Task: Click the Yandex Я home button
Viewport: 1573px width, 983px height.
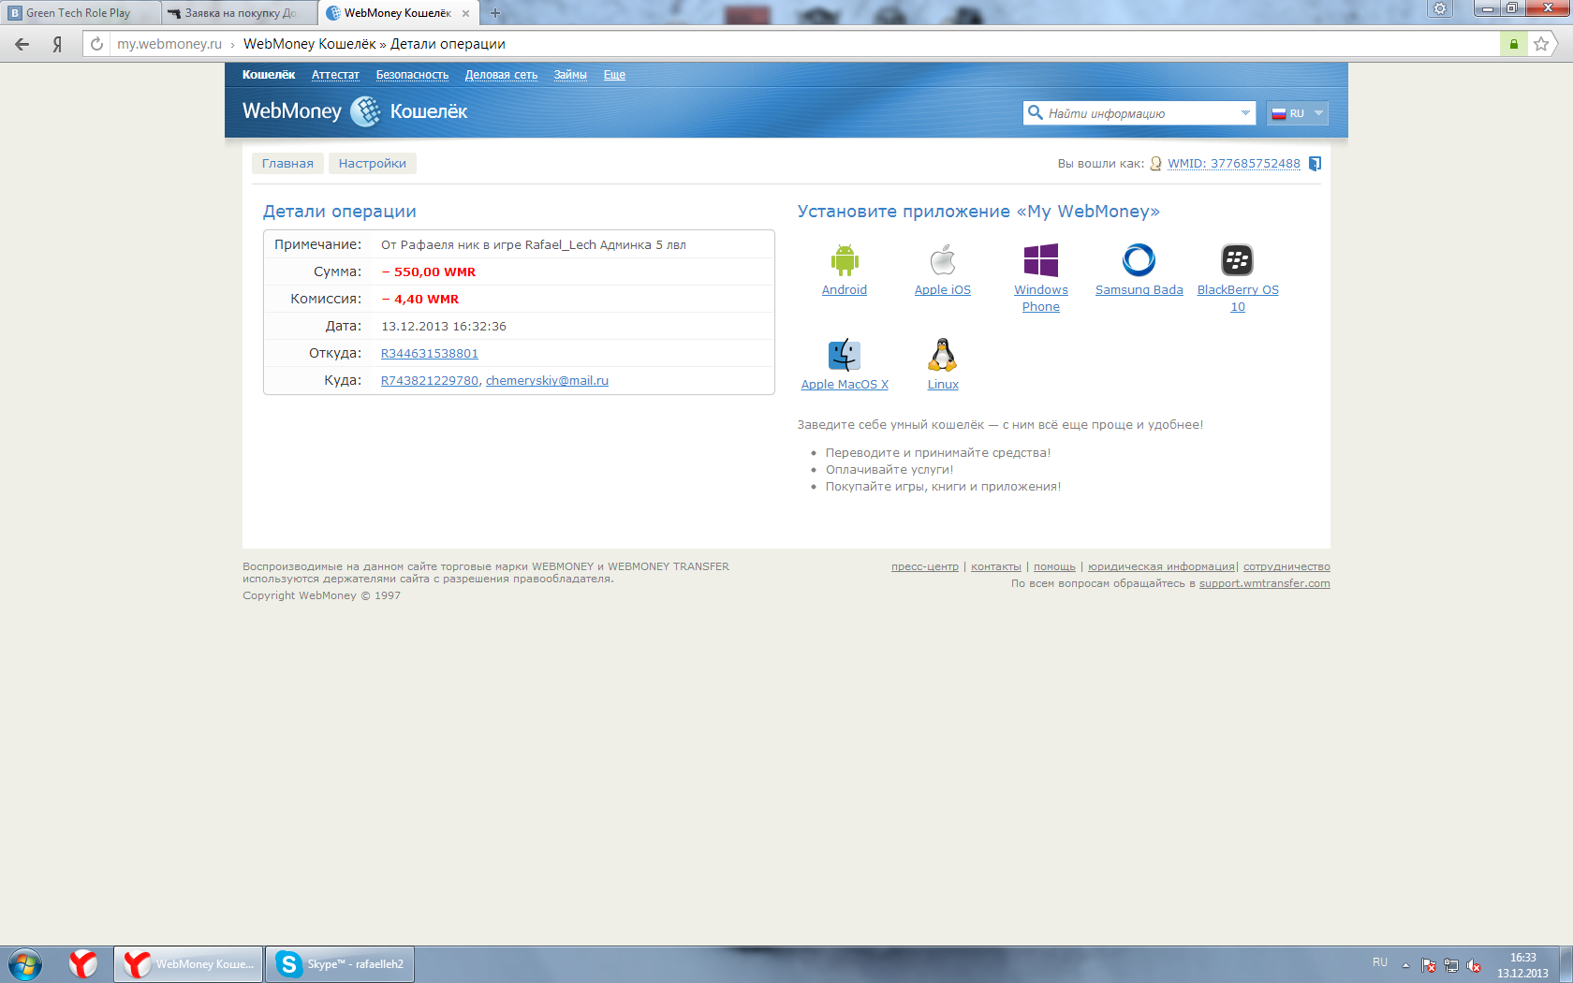Action: [x=57, y=44]
